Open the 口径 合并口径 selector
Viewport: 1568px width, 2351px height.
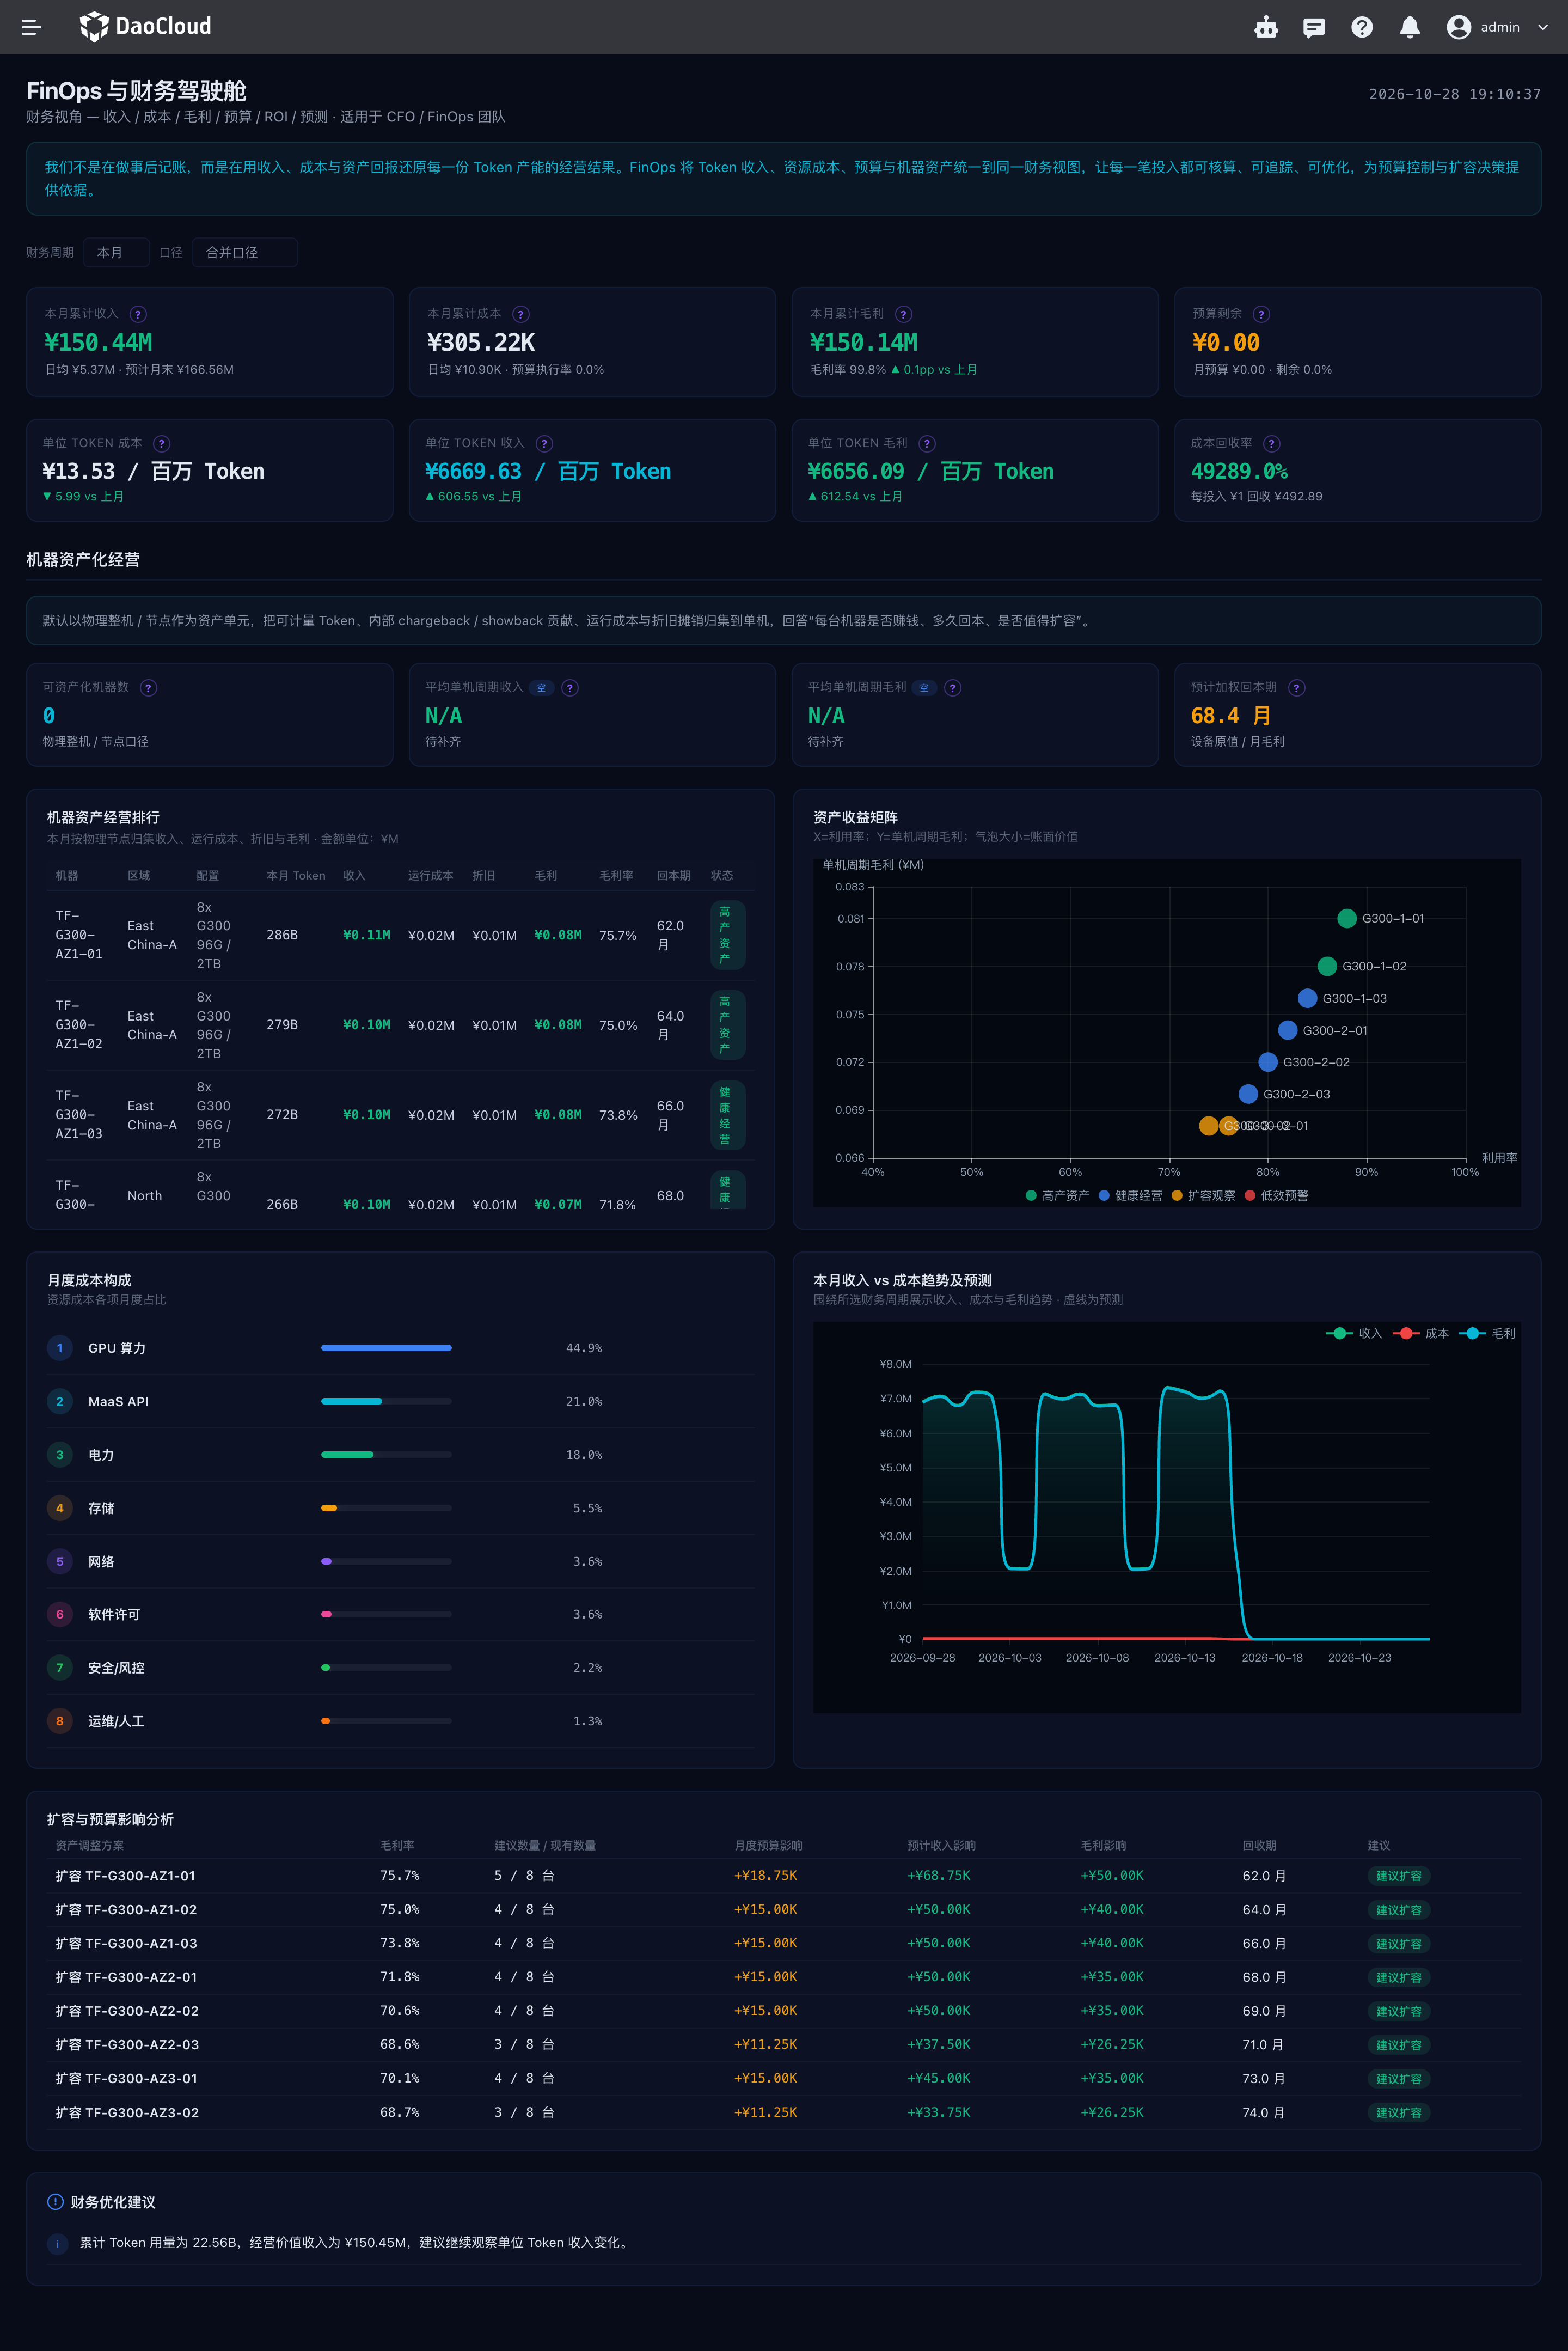[245, 252]
